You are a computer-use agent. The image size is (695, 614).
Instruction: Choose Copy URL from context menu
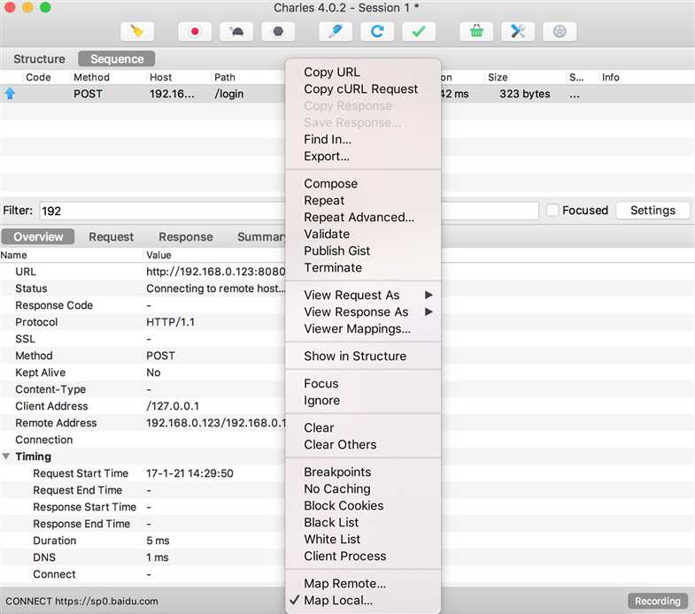pos(363,72)
